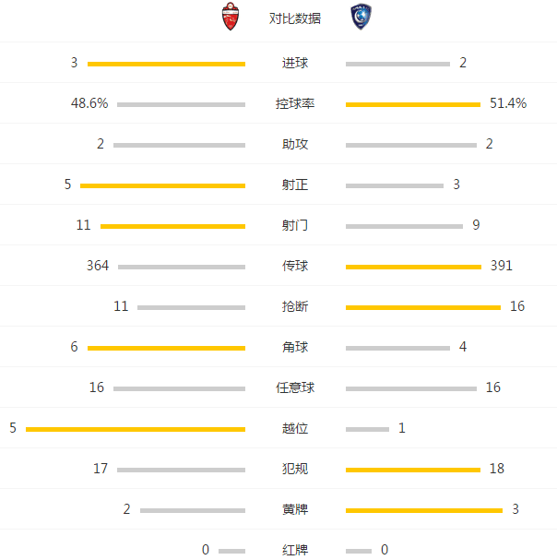Click the 红牌 stat label
The image size is (557, 560).
tap(295, 551)
